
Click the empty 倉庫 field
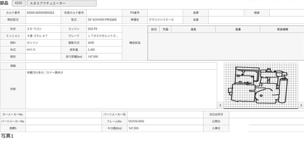pos(226,13)
